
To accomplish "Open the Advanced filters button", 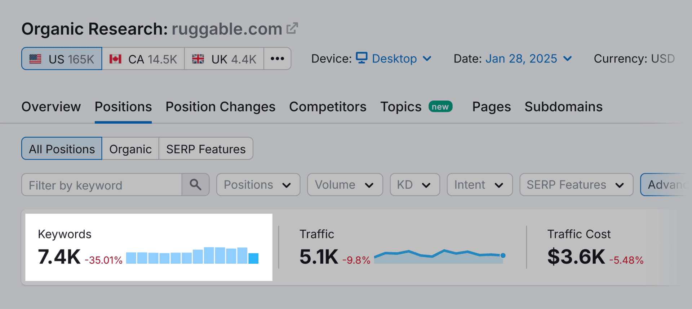I will [666, 185].
